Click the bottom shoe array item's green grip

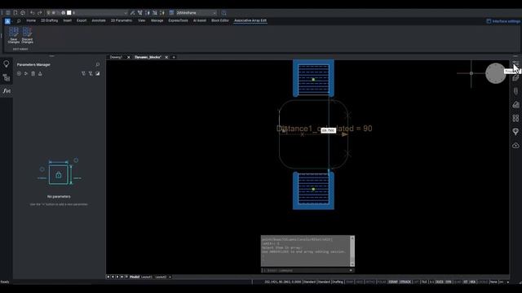tap(313, 189)
